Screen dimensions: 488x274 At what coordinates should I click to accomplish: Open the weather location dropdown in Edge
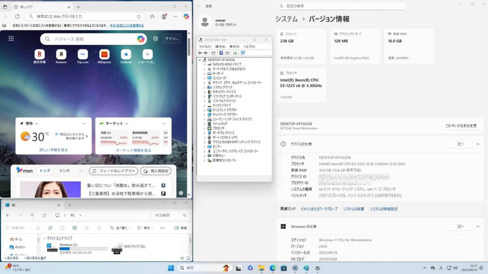coord(36,123)
